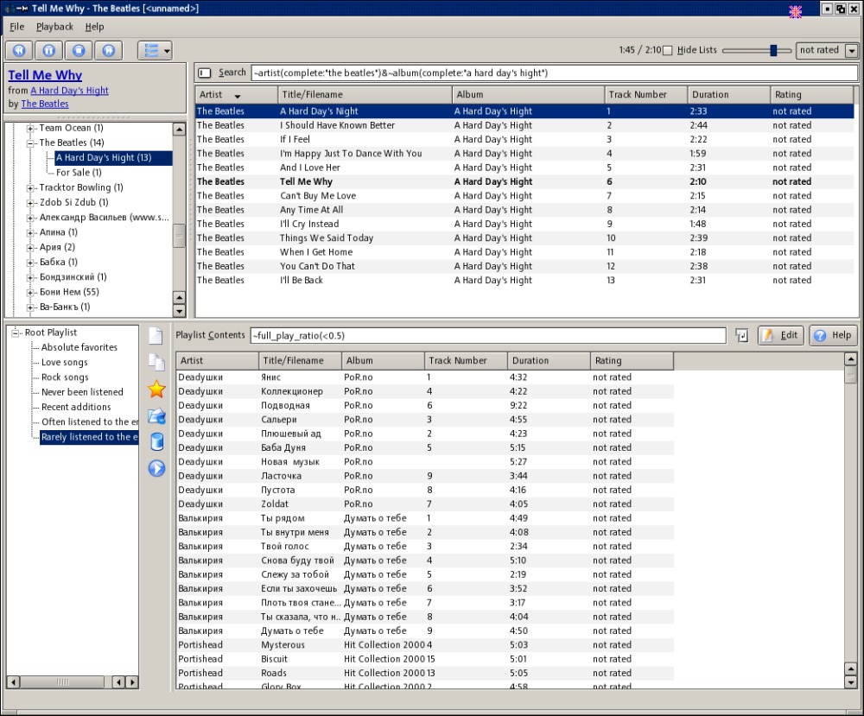
Task: Select the 'I'll Be Back' track row
Action: 524,280
